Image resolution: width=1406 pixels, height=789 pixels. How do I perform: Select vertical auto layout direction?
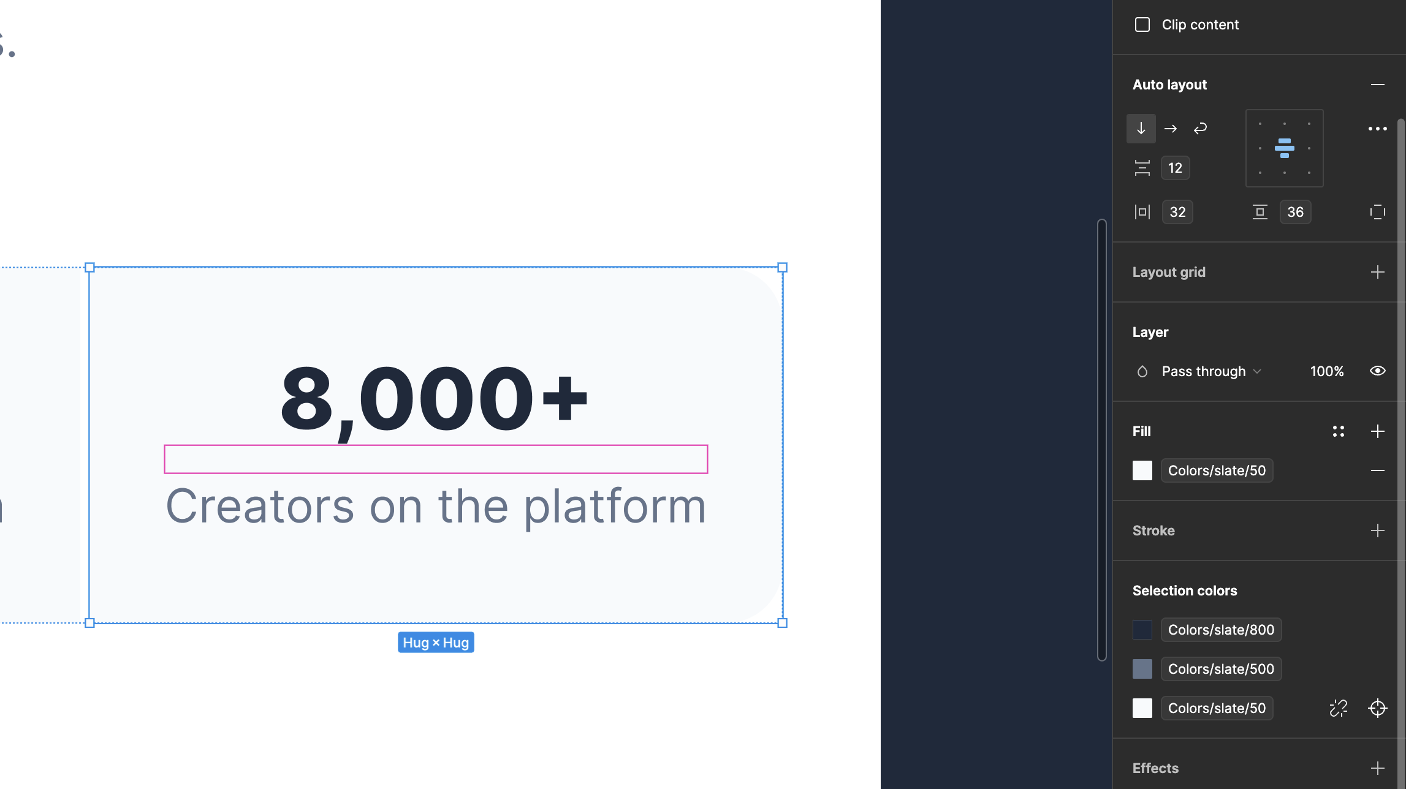tap(1141, 129)
